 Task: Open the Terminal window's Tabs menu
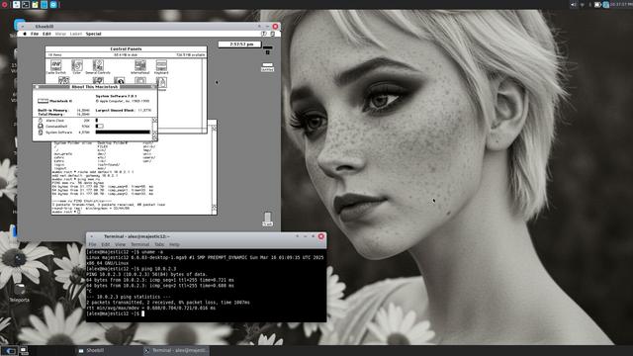point(159,244)
